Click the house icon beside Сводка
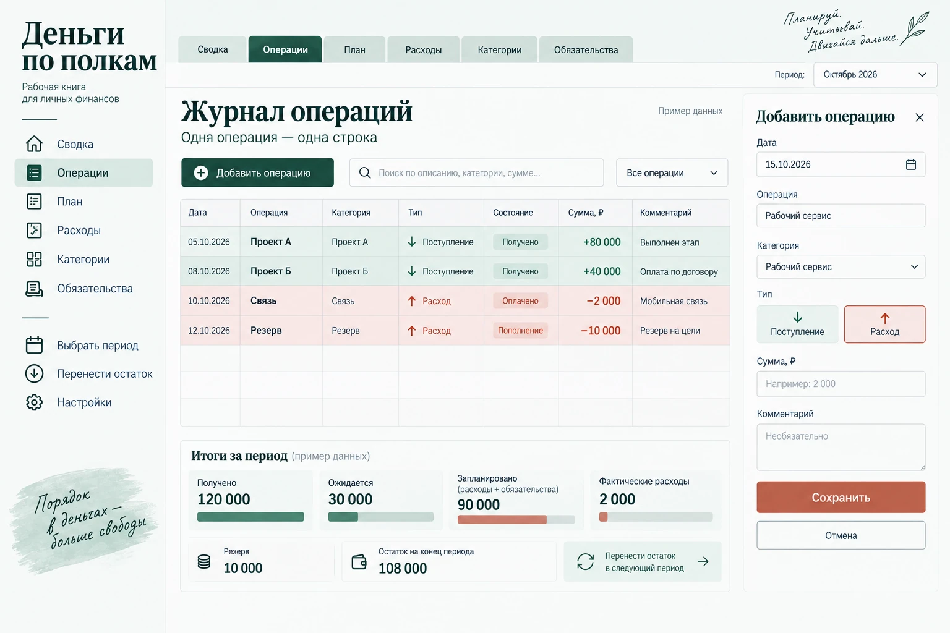Image resolution: width=950 pixels, height=633 pixels. pyautogui.click(x=34, y=144)
